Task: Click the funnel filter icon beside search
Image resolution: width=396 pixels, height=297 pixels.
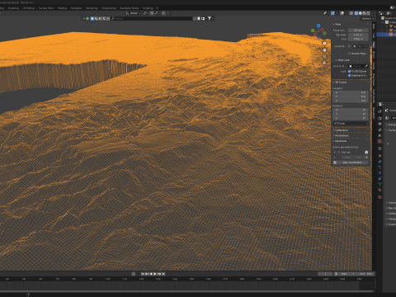Action: pyautogui.click(x=210, y=18)
